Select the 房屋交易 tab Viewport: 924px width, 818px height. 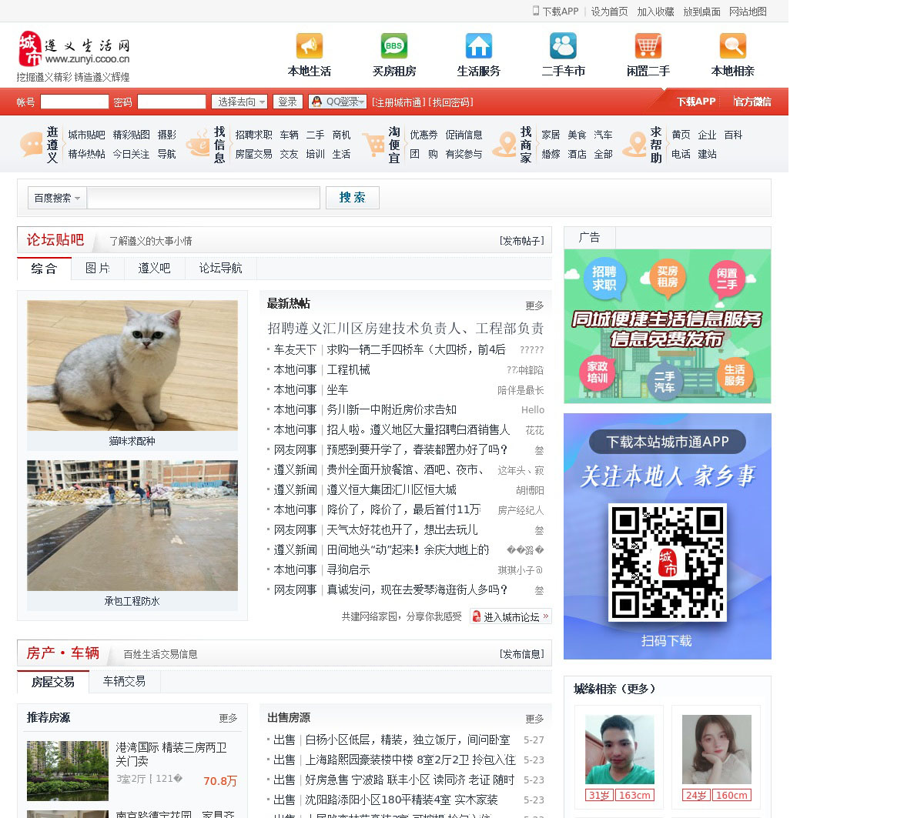click(x=53, y=682)
